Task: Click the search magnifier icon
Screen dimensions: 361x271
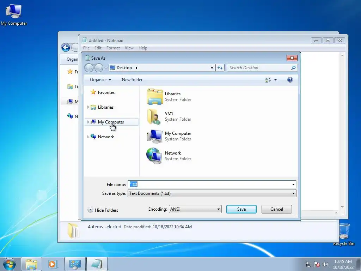Action: 293,68
